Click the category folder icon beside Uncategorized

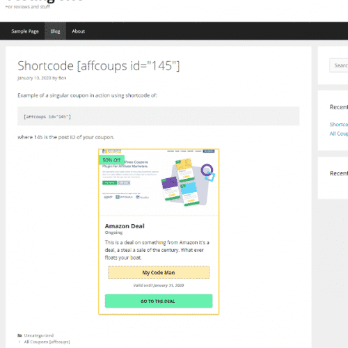pyautogui.click(x=19, y=335)
